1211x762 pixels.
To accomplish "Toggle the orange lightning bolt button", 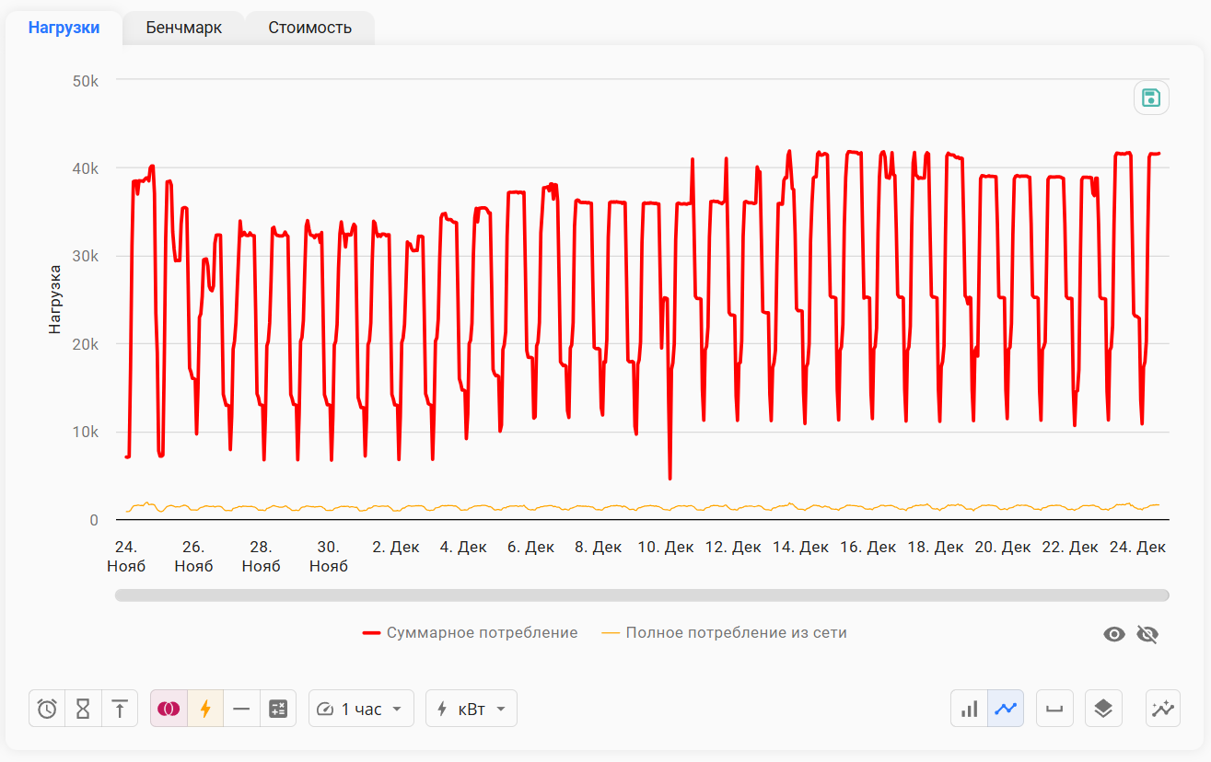I will (205, 709).
